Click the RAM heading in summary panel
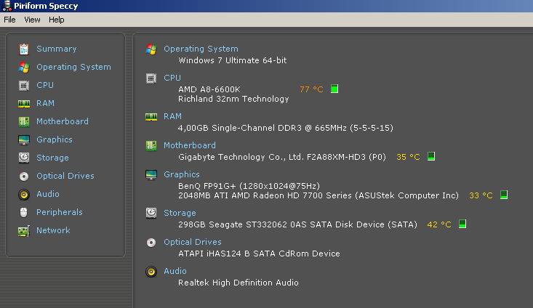The width and height of the screenshot is (533, 308). tap(172, 116)
